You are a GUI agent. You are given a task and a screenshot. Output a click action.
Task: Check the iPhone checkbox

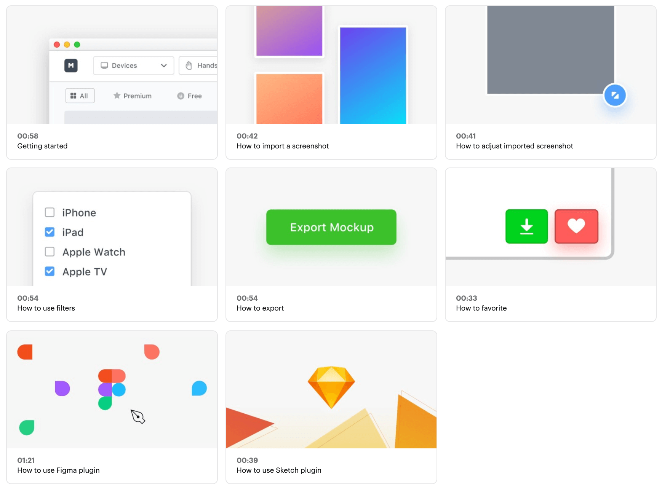50,212
